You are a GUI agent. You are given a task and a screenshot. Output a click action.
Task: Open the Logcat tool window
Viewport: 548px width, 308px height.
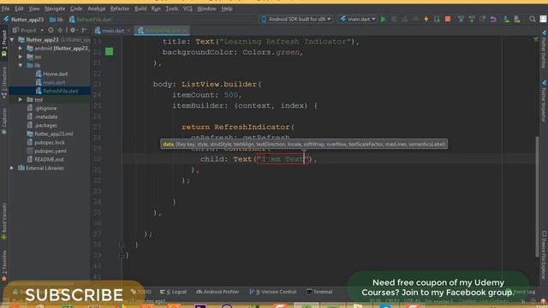pyautogui.click(x=173, y=292)
